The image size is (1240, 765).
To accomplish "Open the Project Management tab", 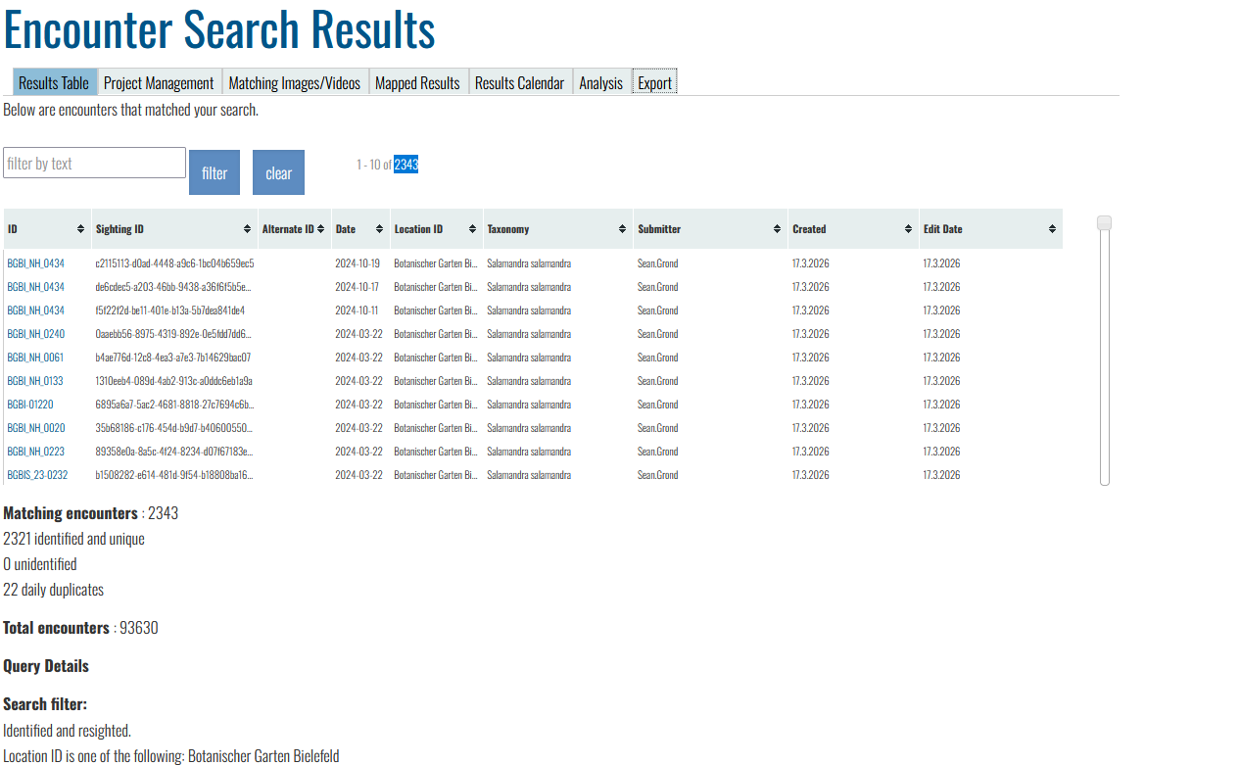I will coord(159,83).
